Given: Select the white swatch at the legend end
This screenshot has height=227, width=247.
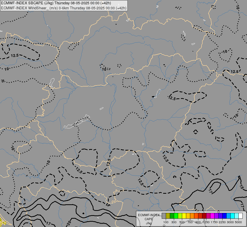Looking at the screenshot, I should (x=240, y=216).
